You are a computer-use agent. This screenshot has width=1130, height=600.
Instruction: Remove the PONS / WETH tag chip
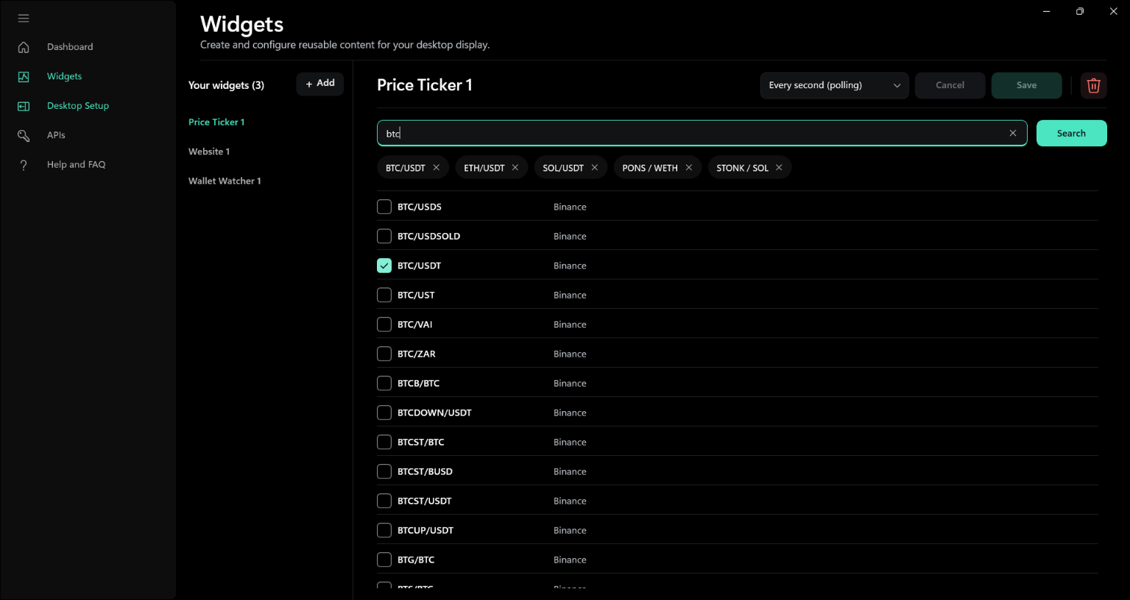click(689, 168)
